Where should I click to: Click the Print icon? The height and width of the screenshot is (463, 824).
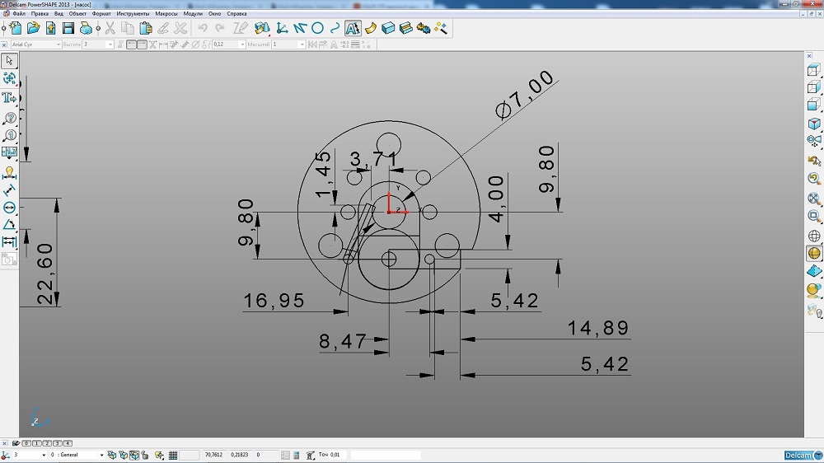pyautogui.click(x=86, y=28)
